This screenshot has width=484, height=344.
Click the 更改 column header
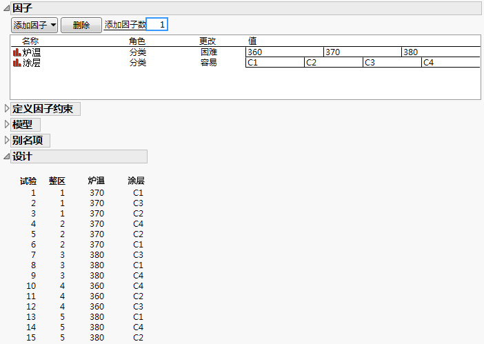(x=208, y=41)
